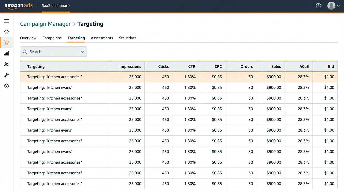344x192 pixels.
Task: Open settings via the gear icon
Action: pos(6,86)
